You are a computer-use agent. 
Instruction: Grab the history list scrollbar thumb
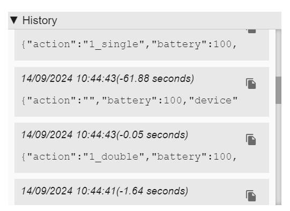coord(278,90)
